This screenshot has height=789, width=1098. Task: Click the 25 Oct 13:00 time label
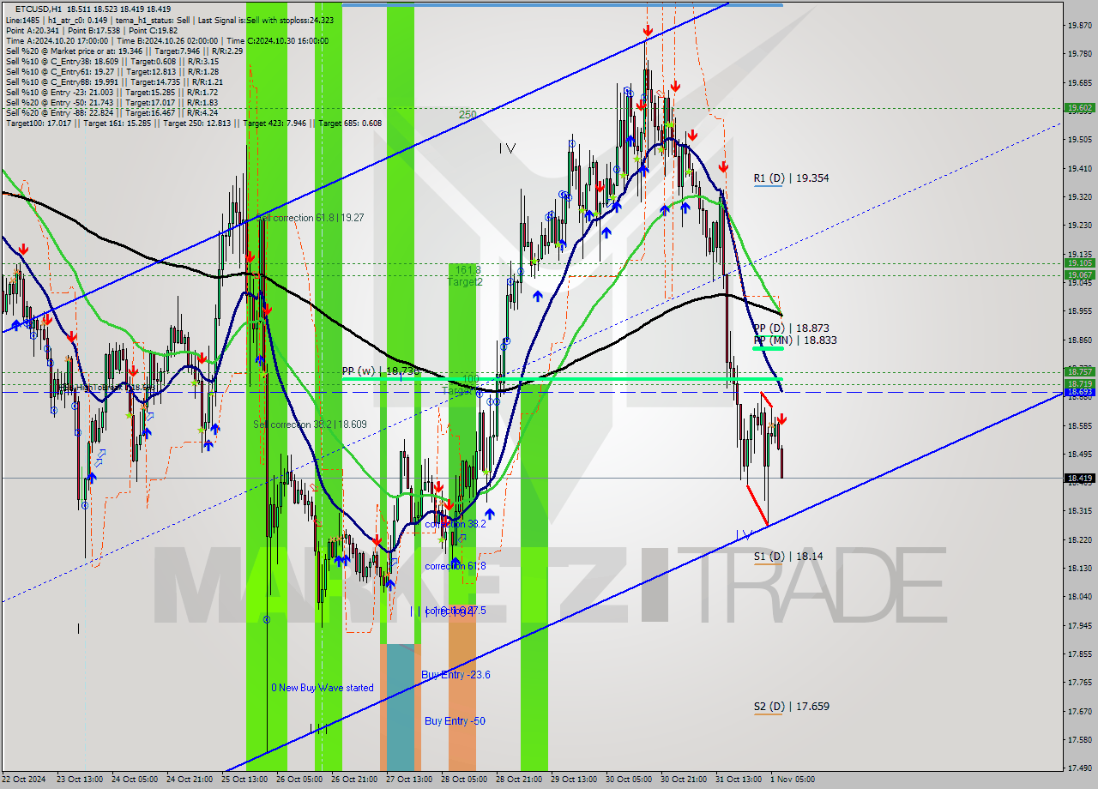[245, 780]
